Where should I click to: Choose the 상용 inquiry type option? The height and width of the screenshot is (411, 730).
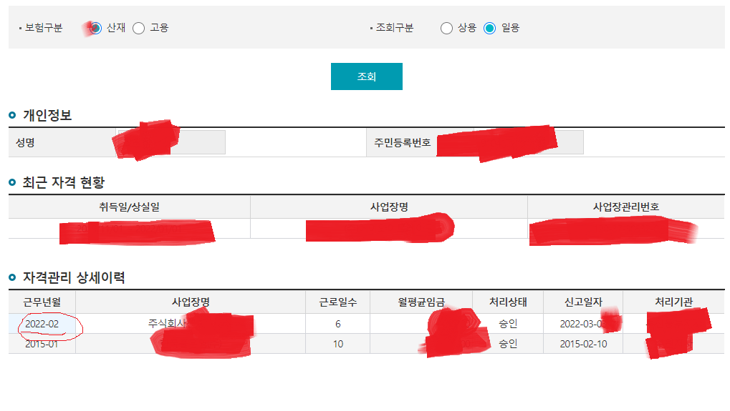click(447, 28)
